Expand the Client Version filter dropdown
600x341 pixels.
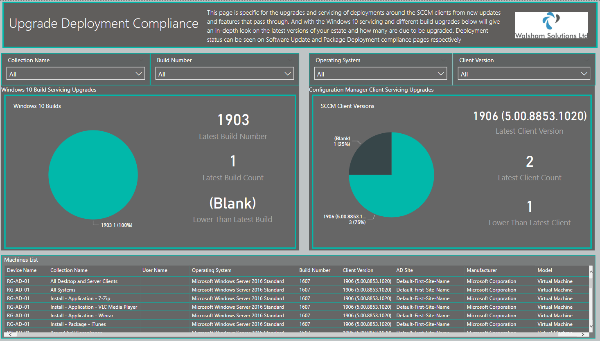(x=524, y=74)
